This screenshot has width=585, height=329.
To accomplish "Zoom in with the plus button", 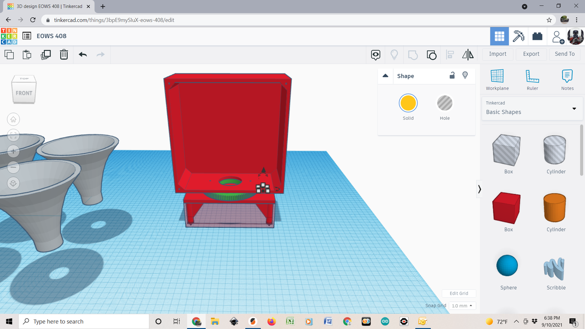I will click(13, 151).
